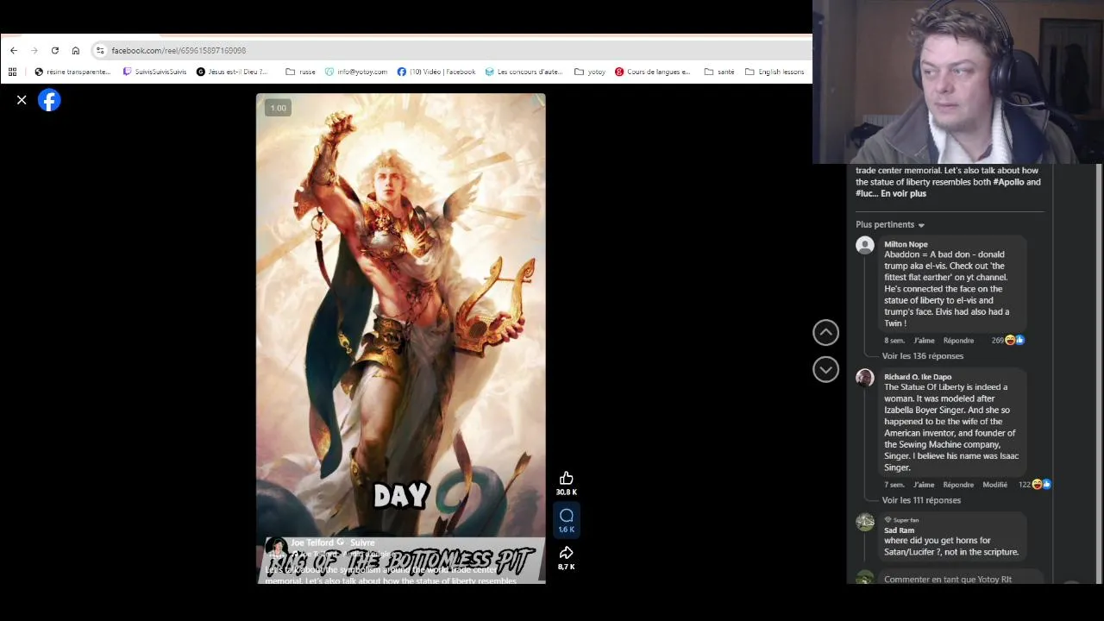This screenshot has height=621, width=1104.
Task: Open the Facebook home logo
Action: pyautogui.click(x=49, y=101)
